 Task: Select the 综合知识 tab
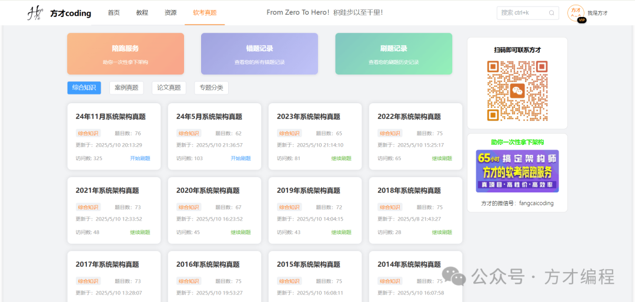84,87
